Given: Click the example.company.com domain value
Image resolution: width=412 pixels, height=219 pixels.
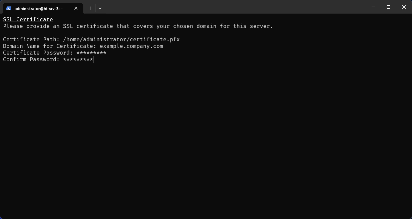Looking at the screenshot, I should [131, 46].
